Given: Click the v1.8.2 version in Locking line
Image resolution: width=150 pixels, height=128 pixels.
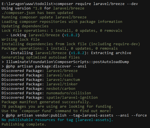Looking at the screenshot, I should [71, 35].
